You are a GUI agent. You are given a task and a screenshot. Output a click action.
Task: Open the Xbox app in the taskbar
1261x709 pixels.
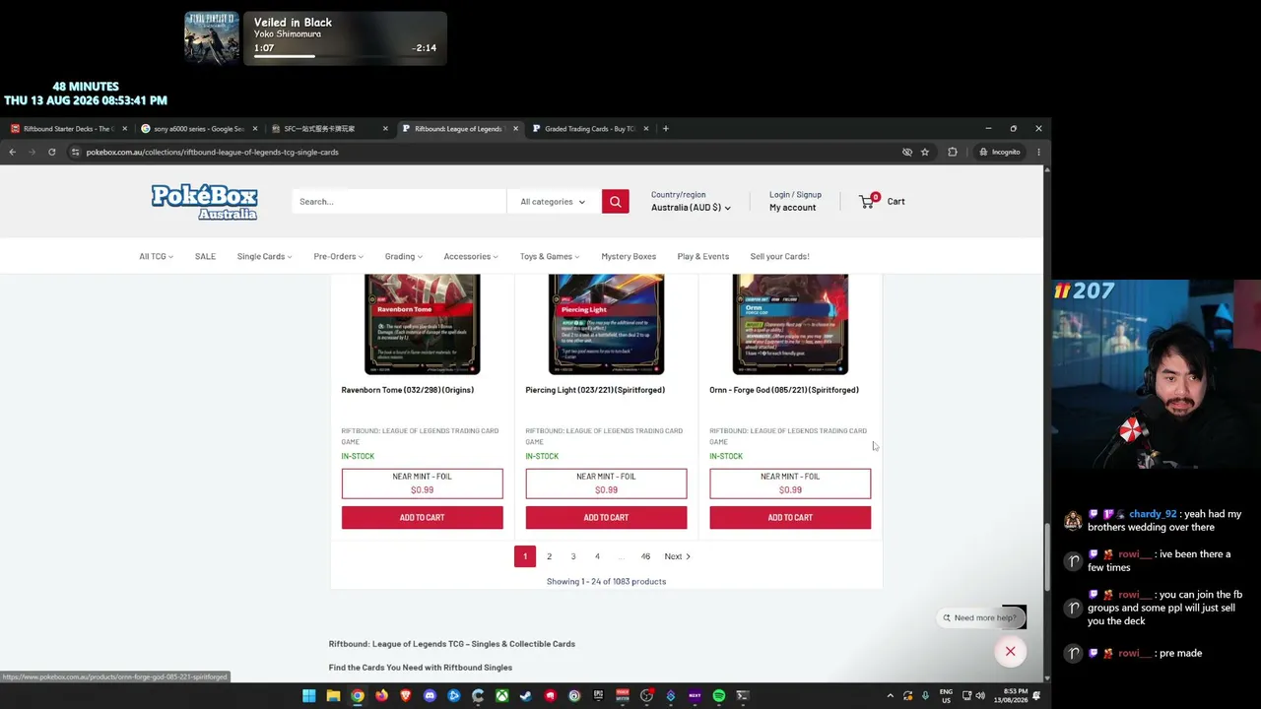pyautogui.click(x=501, y=696)
